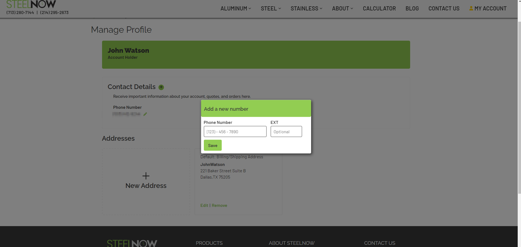This screenshot has width=521, height=247.
Task: Expand the Aluminum dropdown menu
Action: point(236,9)
